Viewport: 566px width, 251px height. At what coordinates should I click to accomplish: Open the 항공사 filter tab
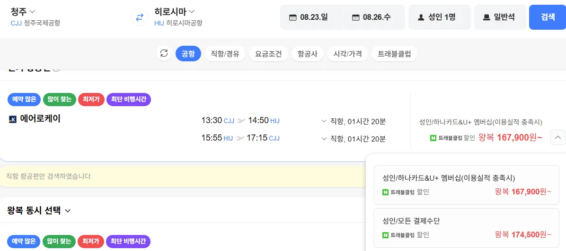coord(307,54)
